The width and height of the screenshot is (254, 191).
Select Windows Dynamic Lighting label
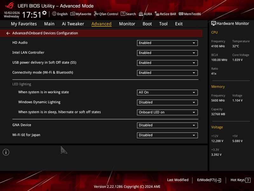(39, 102)
